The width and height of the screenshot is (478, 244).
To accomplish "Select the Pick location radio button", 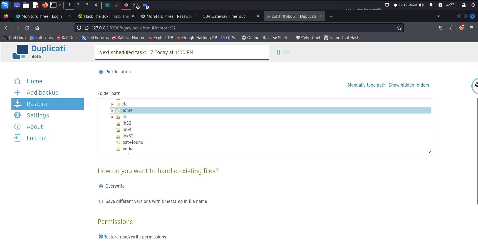I will (101, 72).
